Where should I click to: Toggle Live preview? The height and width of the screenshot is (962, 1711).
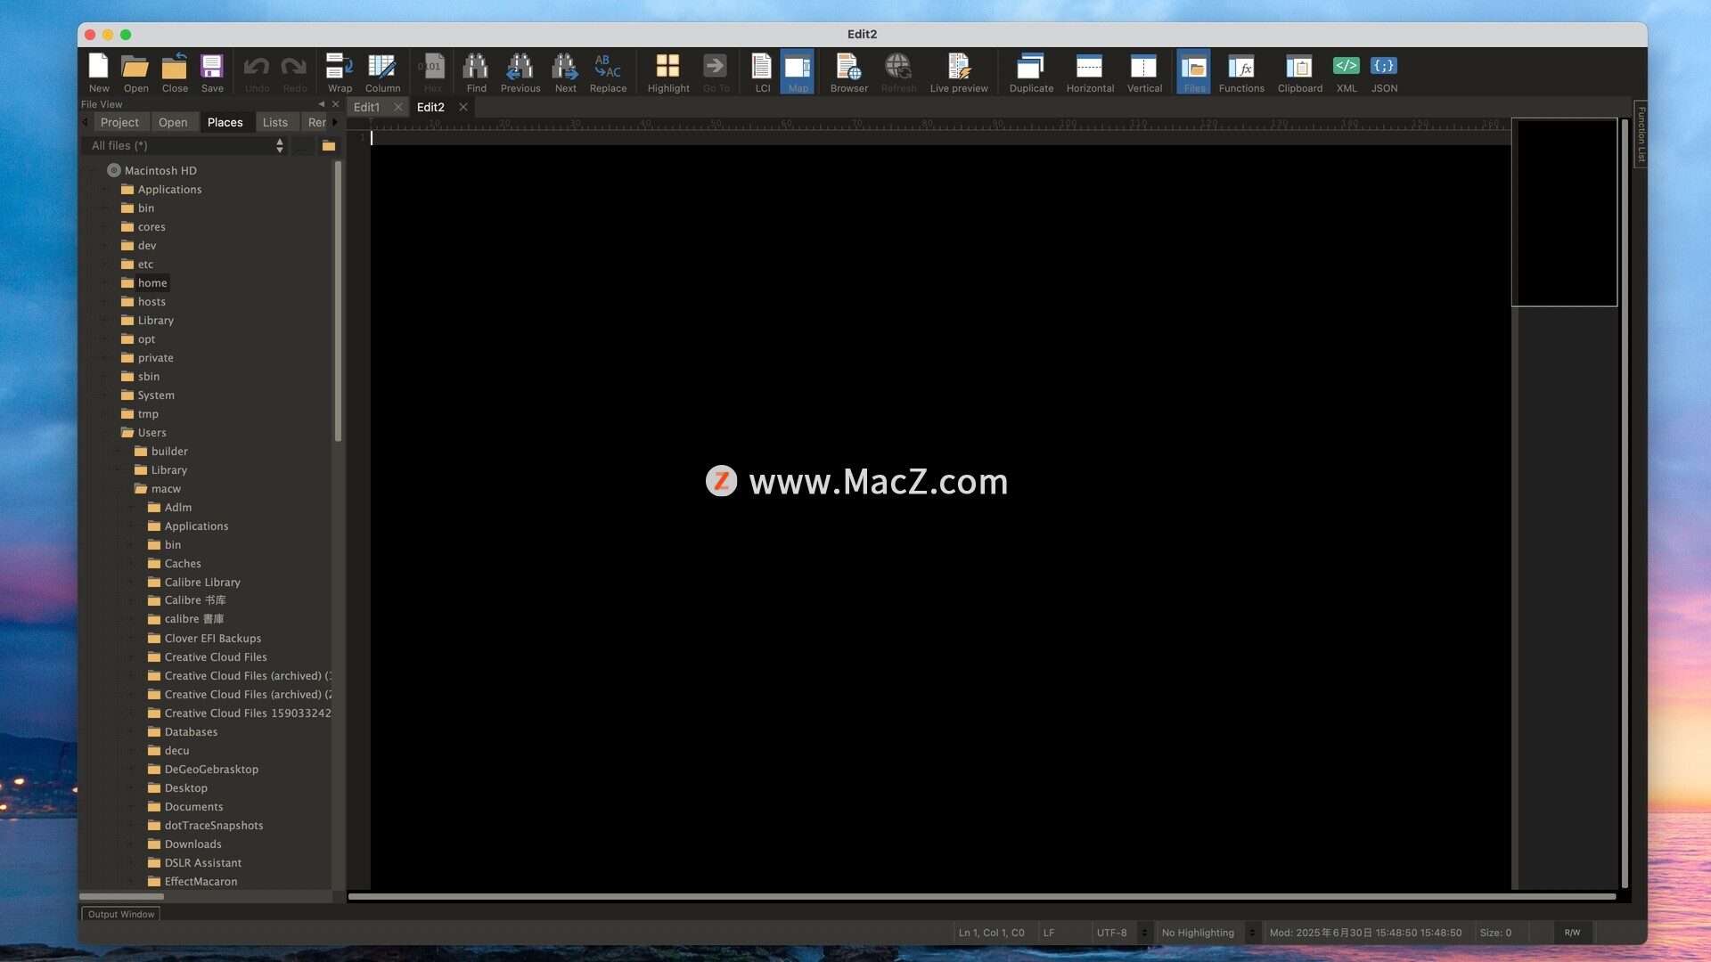(959, 72)
